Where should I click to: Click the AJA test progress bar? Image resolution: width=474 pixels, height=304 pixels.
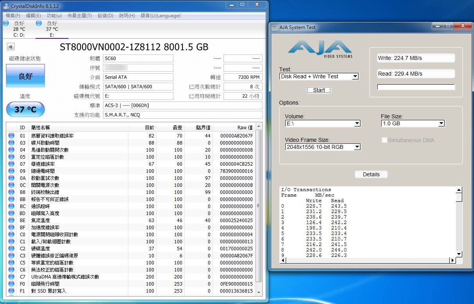pos(416,87)
